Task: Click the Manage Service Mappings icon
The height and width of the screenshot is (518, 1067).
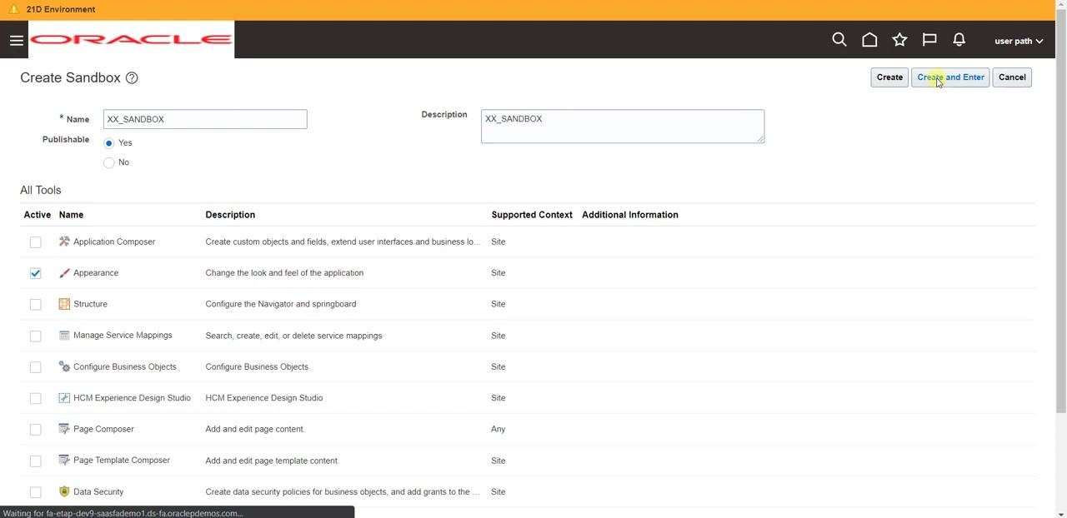Action: click(x=64, y=336)
